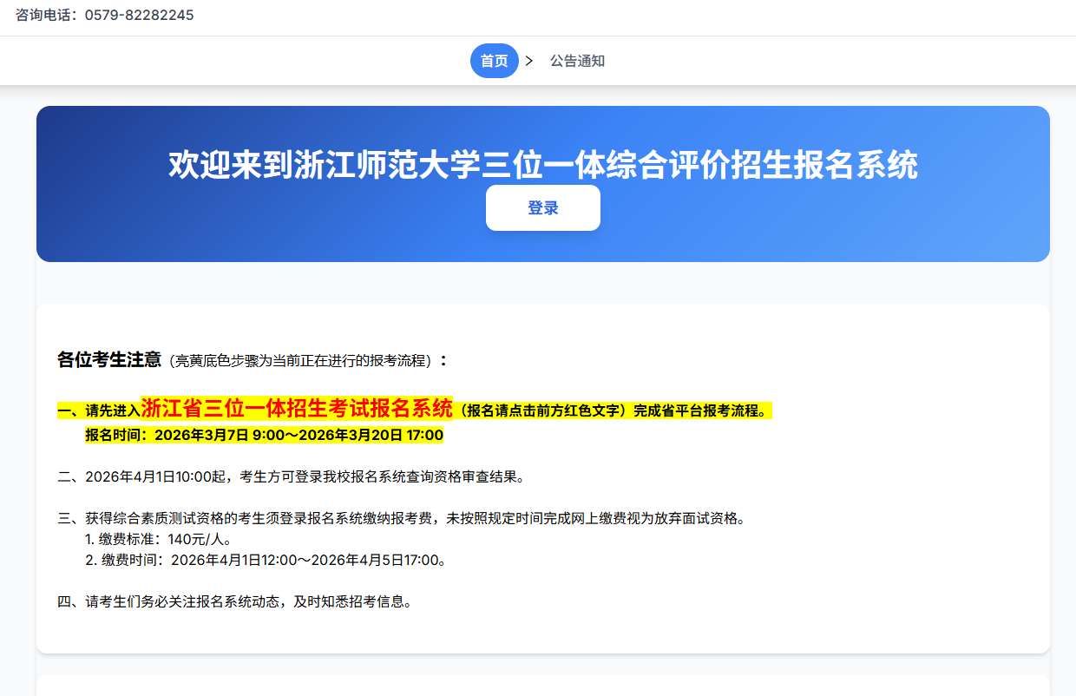The image size is (1076, 696).
Task: Click the phone number 0579-82282245
Action: tap(139, 16)
